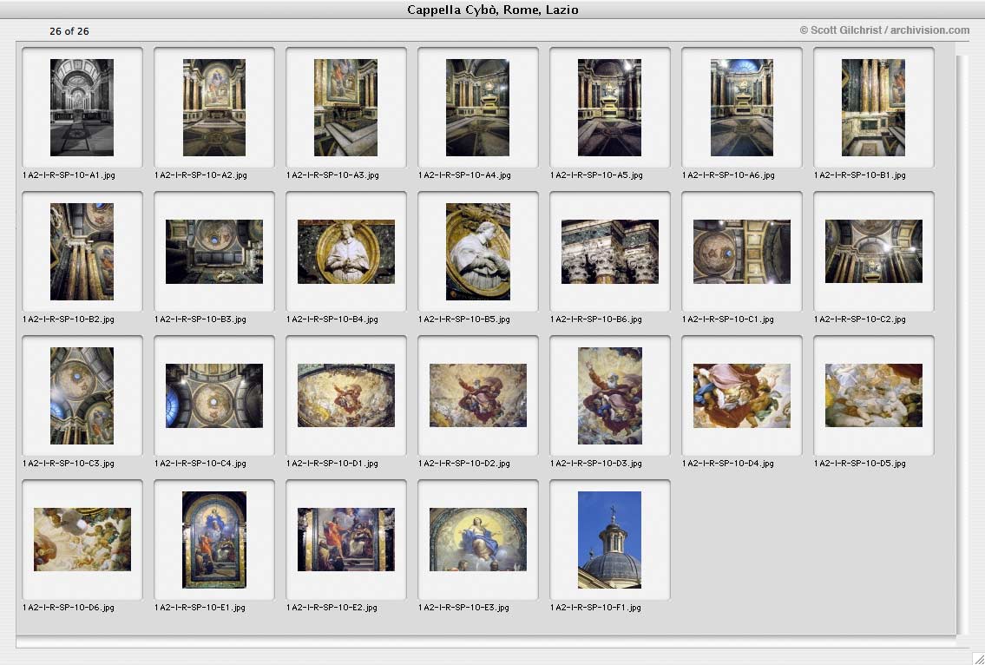Image resolution: width=985 pixels, height=665 pixels.
Task: Open column capitals thumbnail 1A2-I-R-SP-10-B6.jpg
Action: click(x=610, y=252)
